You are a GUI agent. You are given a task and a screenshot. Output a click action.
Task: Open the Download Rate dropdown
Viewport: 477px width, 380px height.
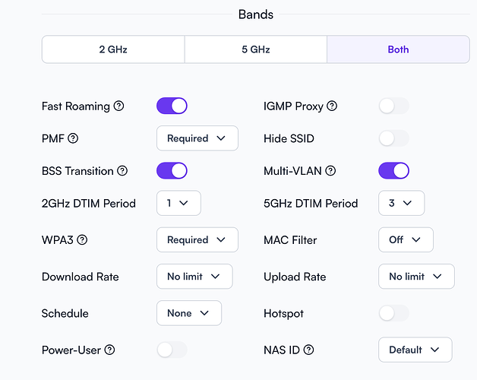(x=194, y=277)
